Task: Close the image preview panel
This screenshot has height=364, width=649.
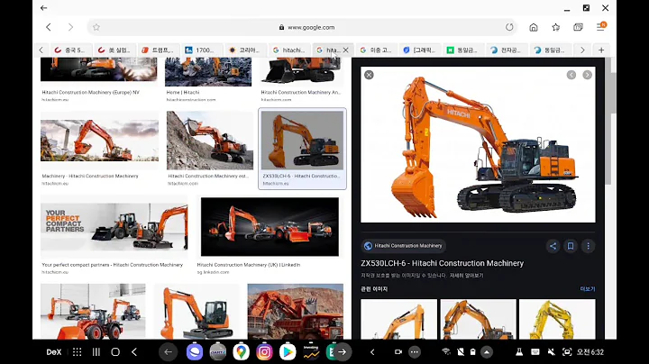Action: coord(369,75)
